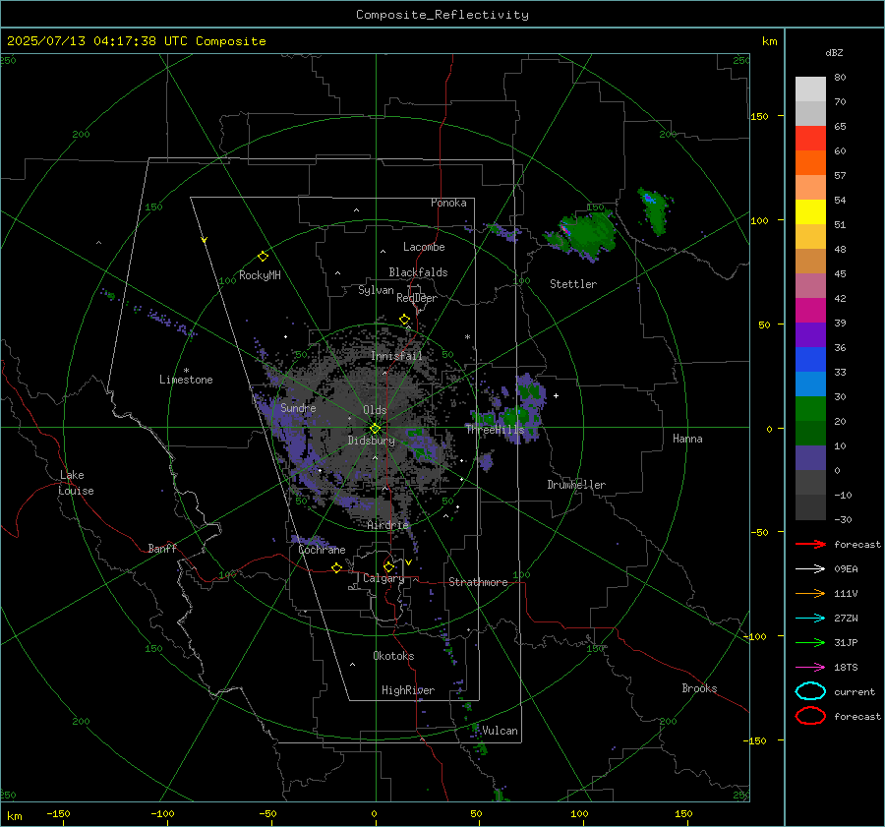885x827 pixels.
Task: Click the 39 dBZ magenta color swatch
Action: (x=810, y=310)
